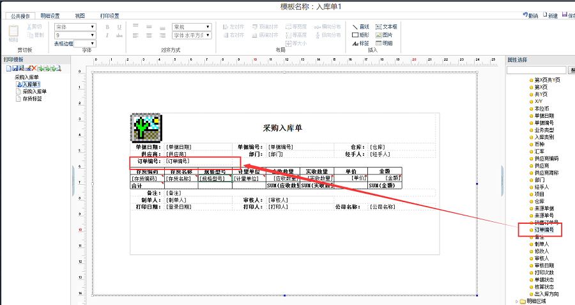The height and width of the screenshot is (305, 575).
Task: Toggle Italic formatting I
Action: (x=107, y=36)
